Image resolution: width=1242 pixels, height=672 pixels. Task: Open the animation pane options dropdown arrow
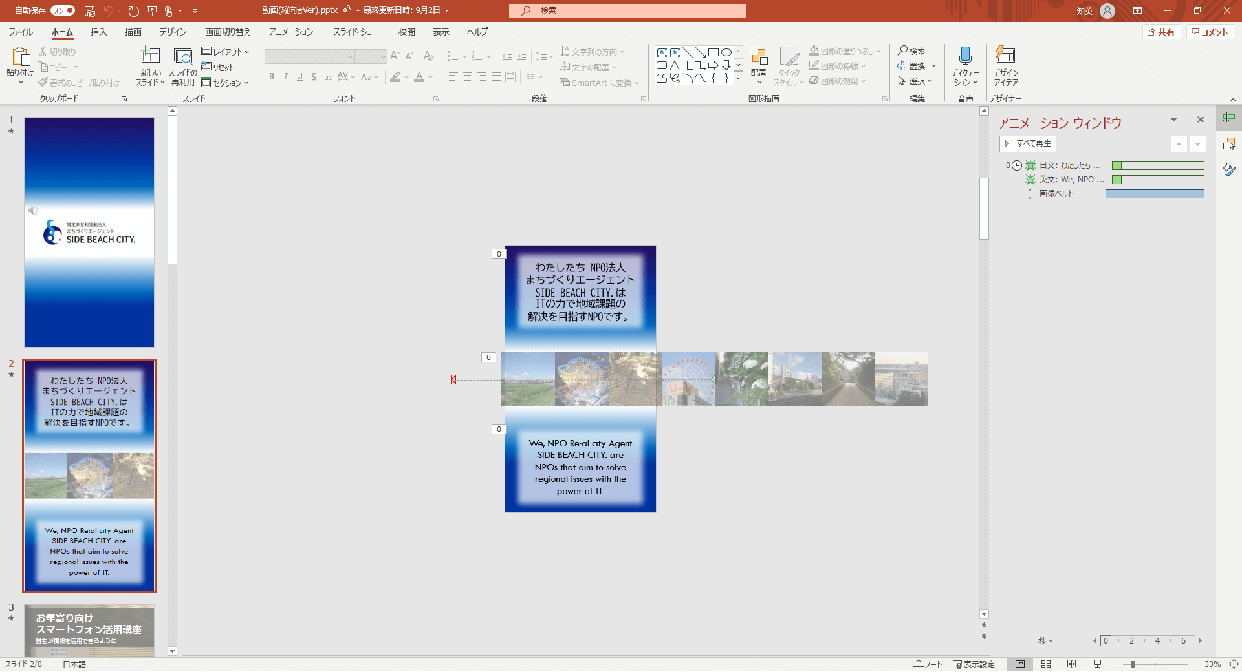point(1173,120)
